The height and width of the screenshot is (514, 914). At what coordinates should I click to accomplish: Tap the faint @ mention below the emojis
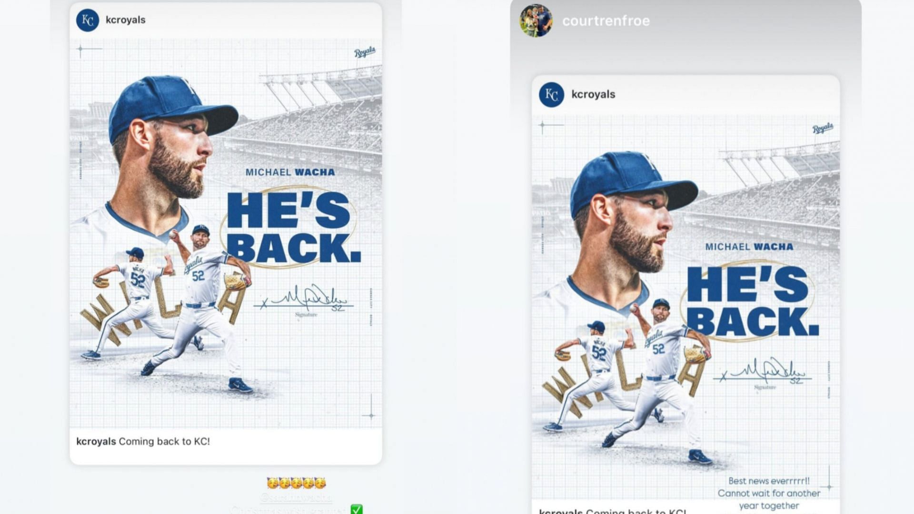(x=296, y=497)
